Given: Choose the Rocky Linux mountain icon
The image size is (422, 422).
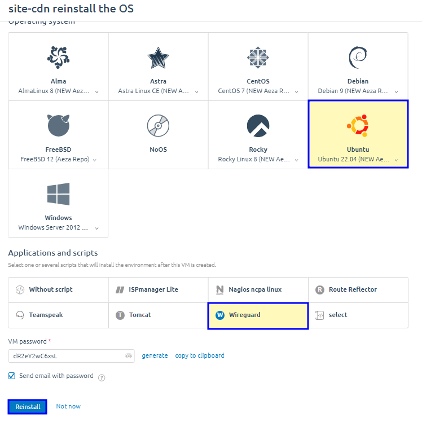Looking at the screenshot, I should click(x=258, y=125).
